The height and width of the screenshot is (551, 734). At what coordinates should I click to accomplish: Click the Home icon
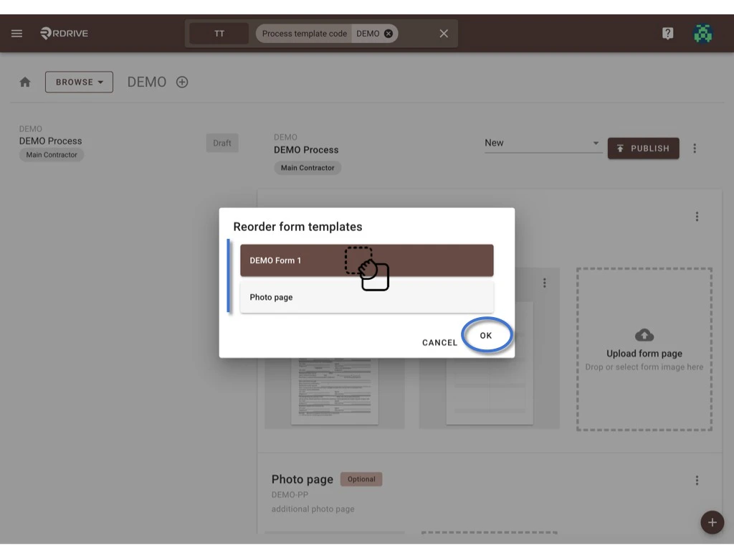point(25,82)
